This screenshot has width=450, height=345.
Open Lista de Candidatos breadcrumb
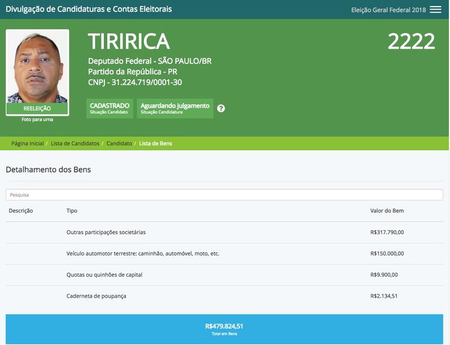75,144
